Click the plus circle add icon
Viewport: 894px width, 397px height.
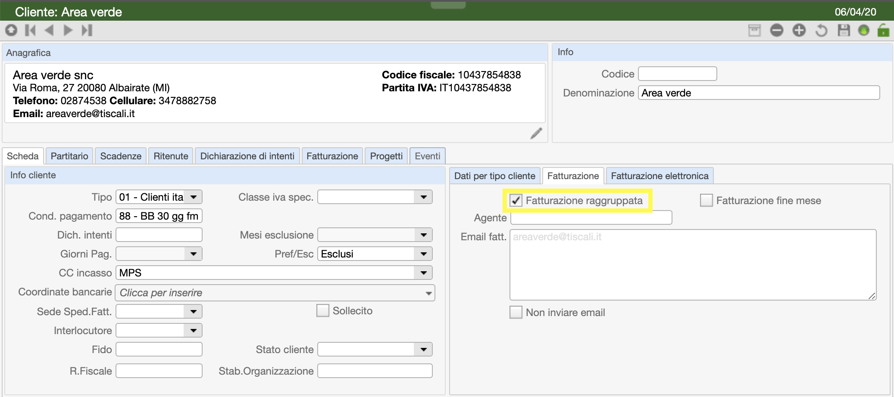799,31
